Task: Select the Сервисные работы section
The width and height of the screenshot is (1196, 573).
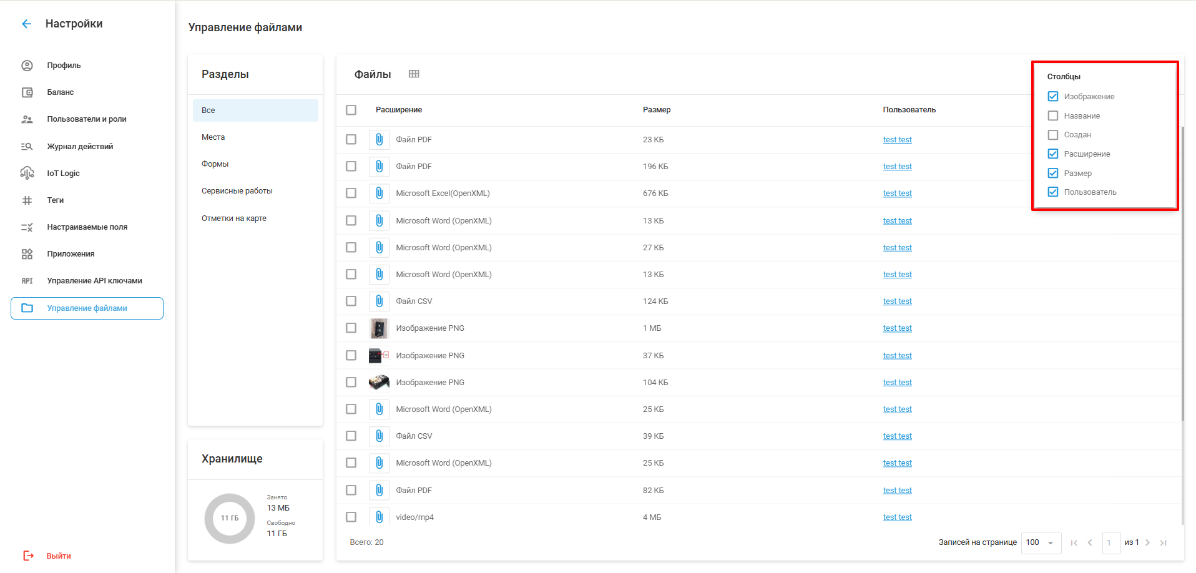Action: pyautogui.click(x=237, y=191)
